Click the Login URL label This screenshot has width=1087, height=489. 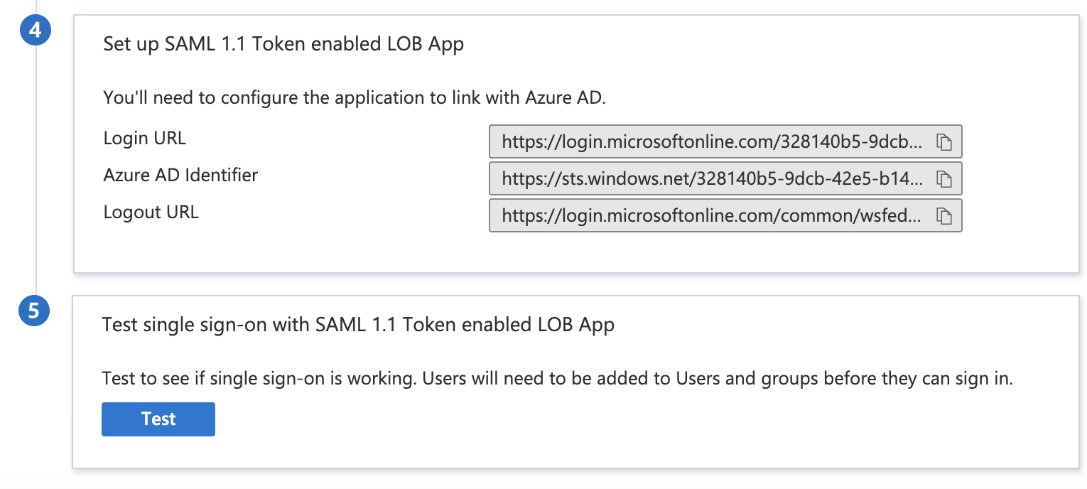click(x=144, y=137)
